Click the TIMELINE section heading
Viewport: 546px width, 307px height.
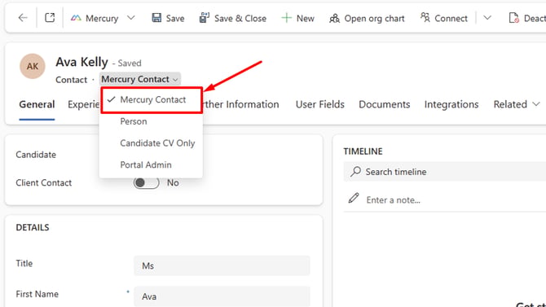click(x=363, y=151)
